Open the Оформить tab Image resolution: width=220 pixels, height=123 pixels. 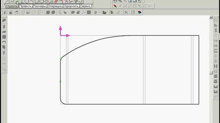[x=71, y=6]
